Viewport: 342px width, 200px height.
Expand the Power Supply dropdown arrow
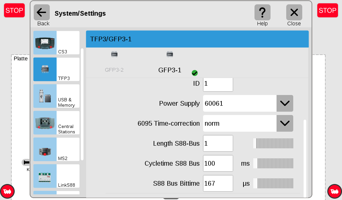coord(285,103)
